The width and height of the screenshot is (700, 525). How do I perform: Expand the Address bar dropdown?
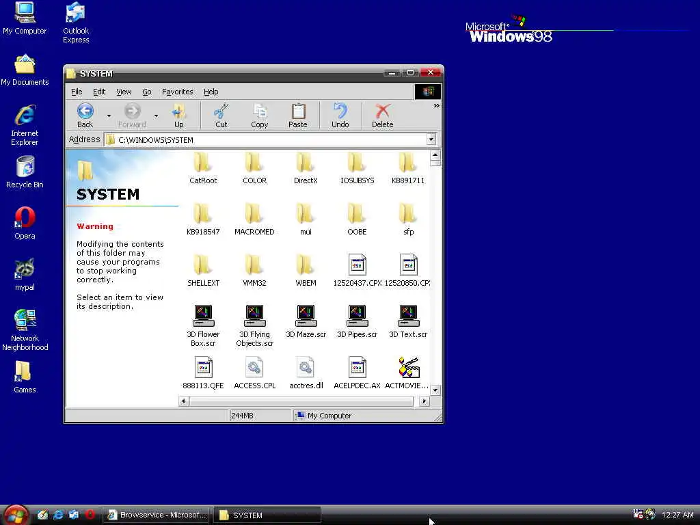point(431,139)
